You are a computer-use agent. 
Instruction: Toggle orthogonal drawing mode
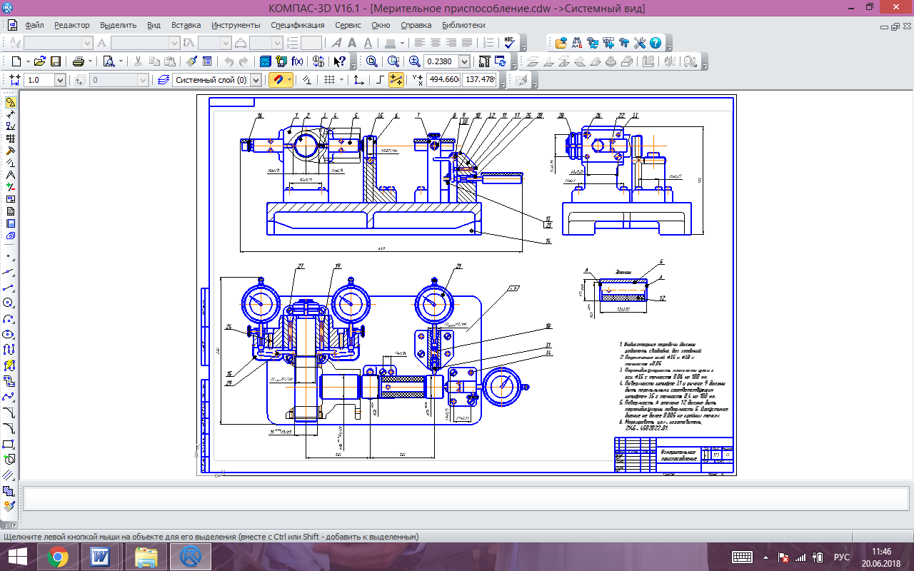(379, 80)
